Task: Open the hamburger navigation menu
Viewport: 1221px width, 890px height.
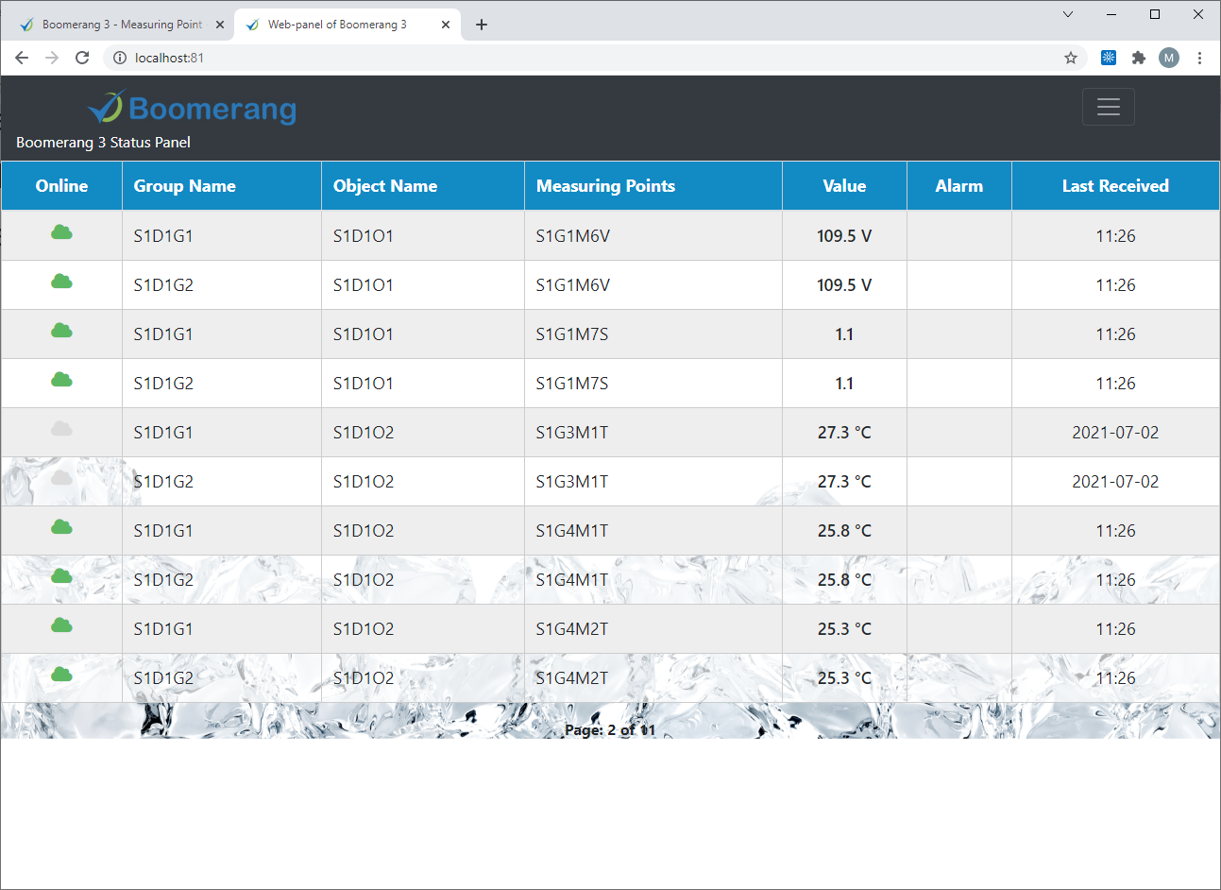Action: coord(1108,107)
